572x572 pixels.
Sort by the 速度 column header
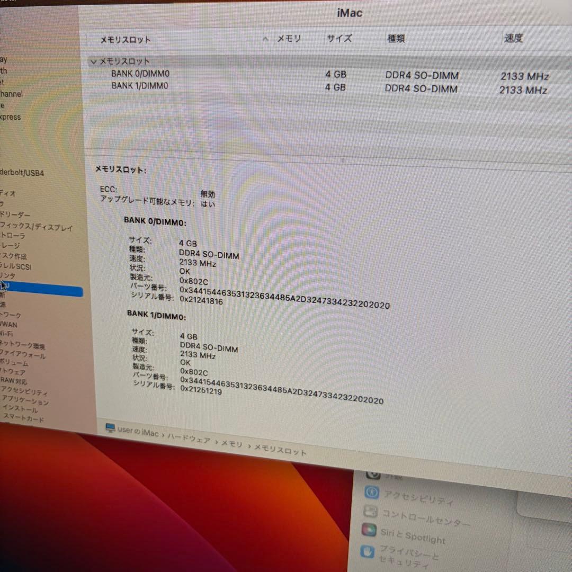[x=513, y=38]
